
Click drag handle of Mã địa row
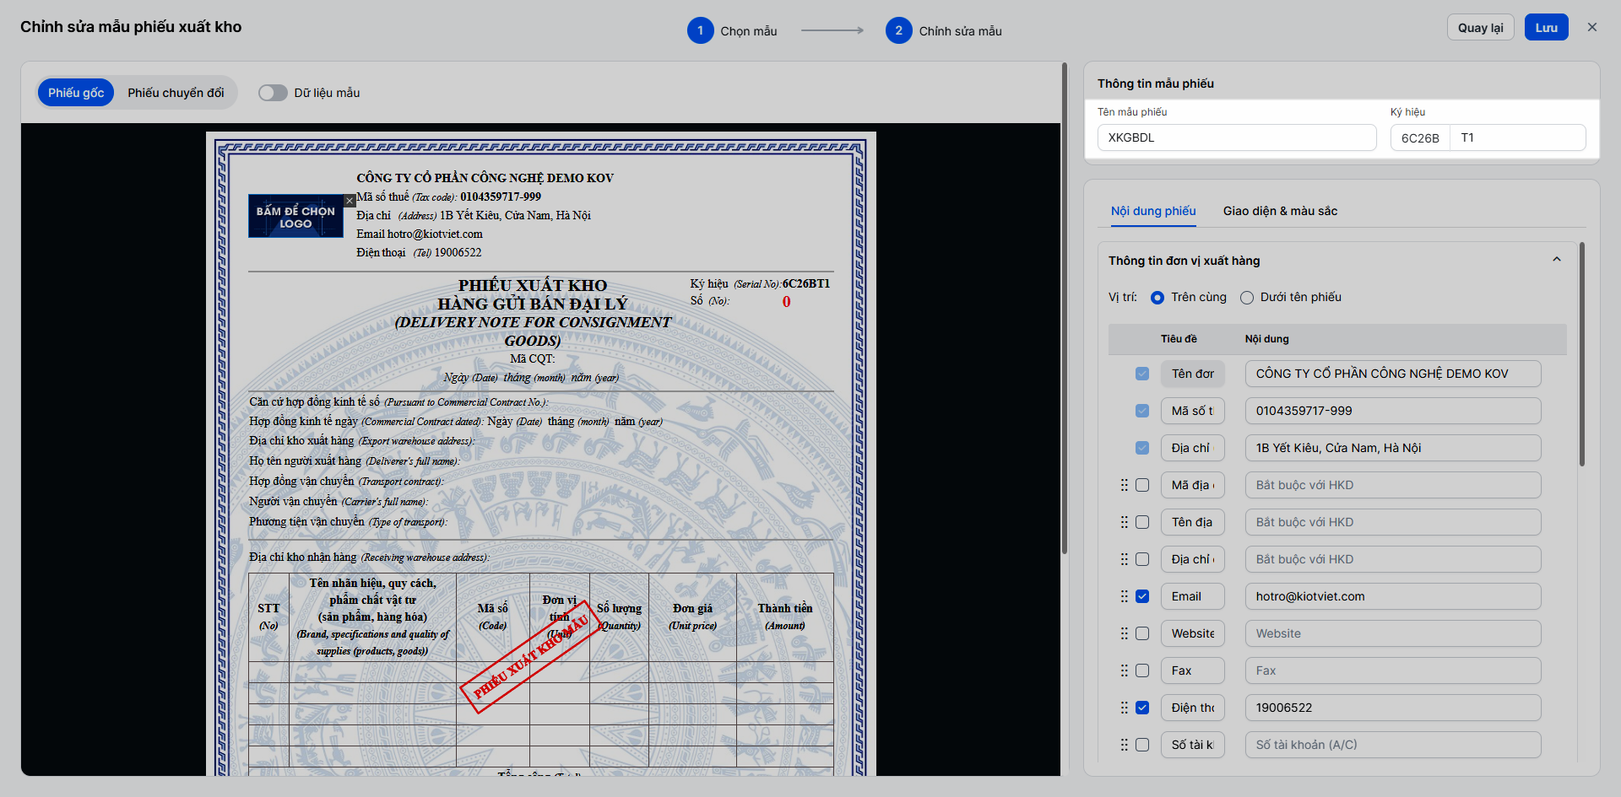1124,485
